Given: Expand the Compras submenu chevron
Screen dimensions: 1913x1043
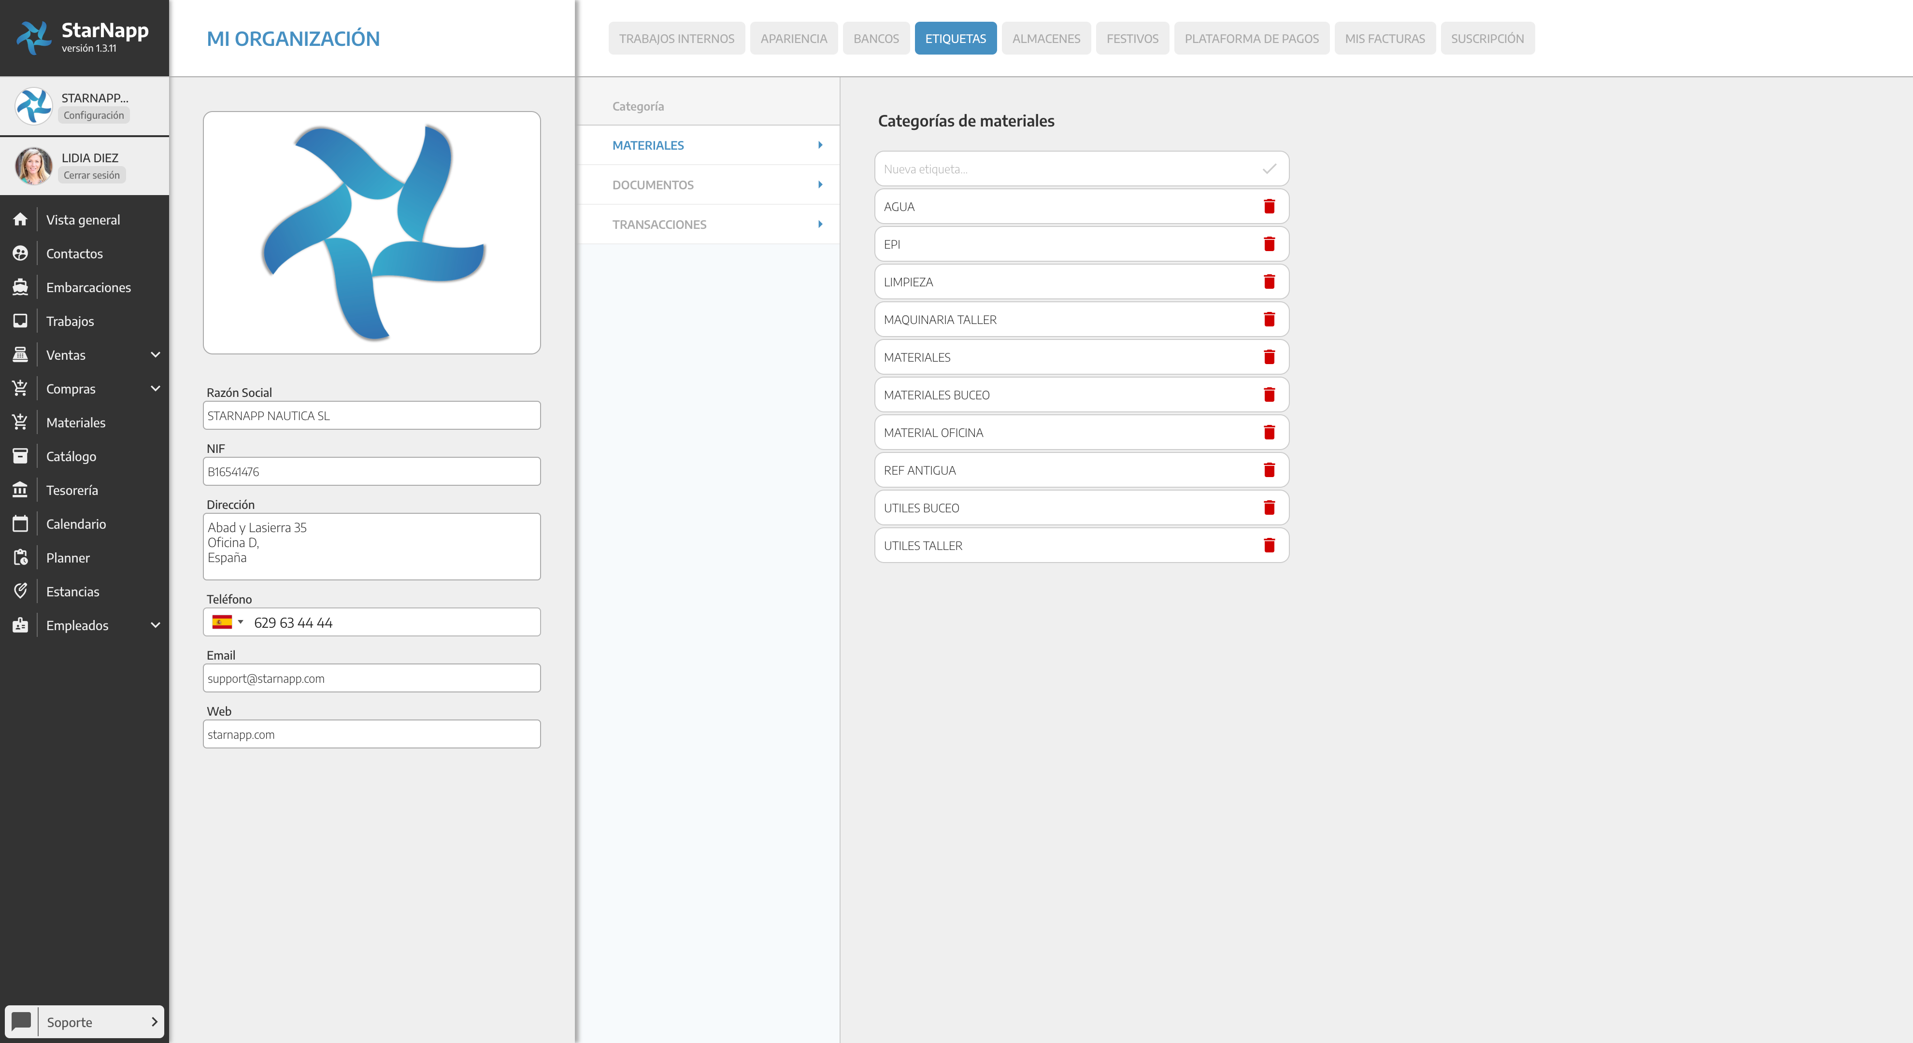Looking at the screenshot, I should tap(155, 389).
